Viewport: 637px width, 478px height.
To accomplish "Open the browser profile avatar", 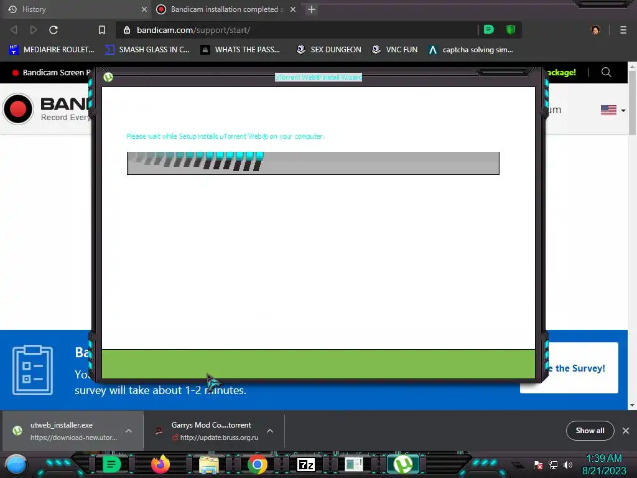I will (595, 30).
